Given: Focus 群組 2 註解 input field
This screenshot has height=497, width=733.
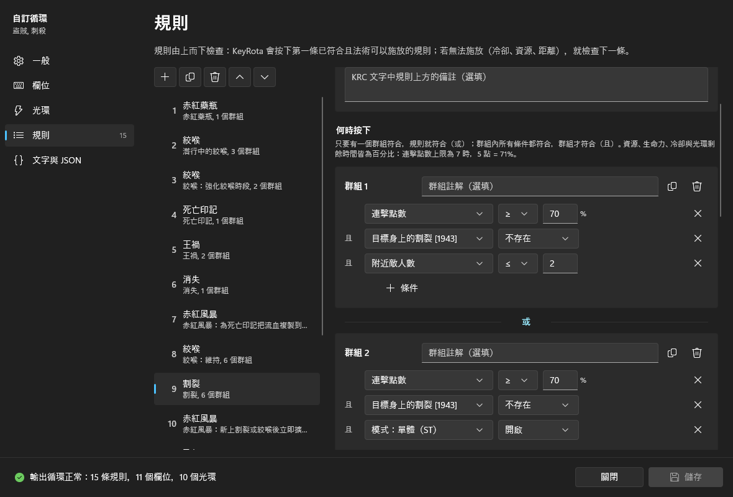Looking at the screenshot, I should [x=540, y=353].
